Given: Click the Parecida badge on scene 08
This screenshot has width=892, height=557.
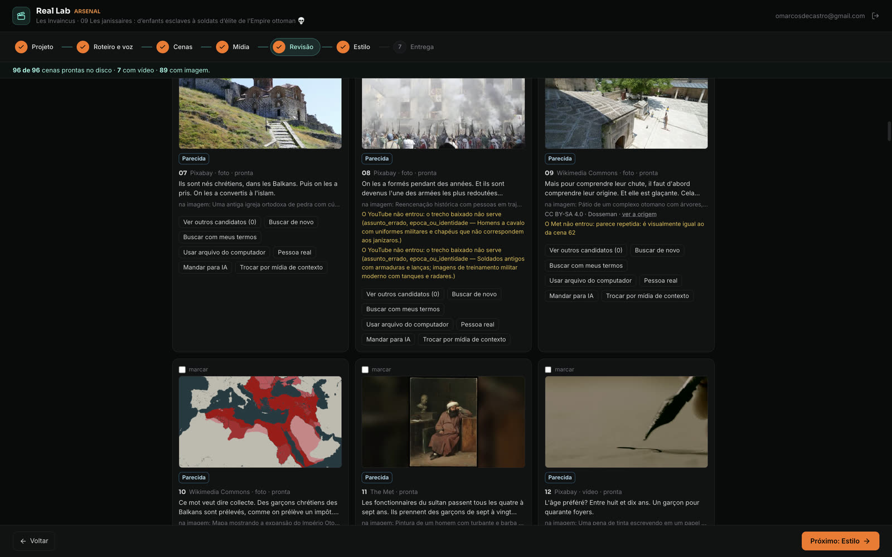Looking at the screenshot, I should point(377,159).
